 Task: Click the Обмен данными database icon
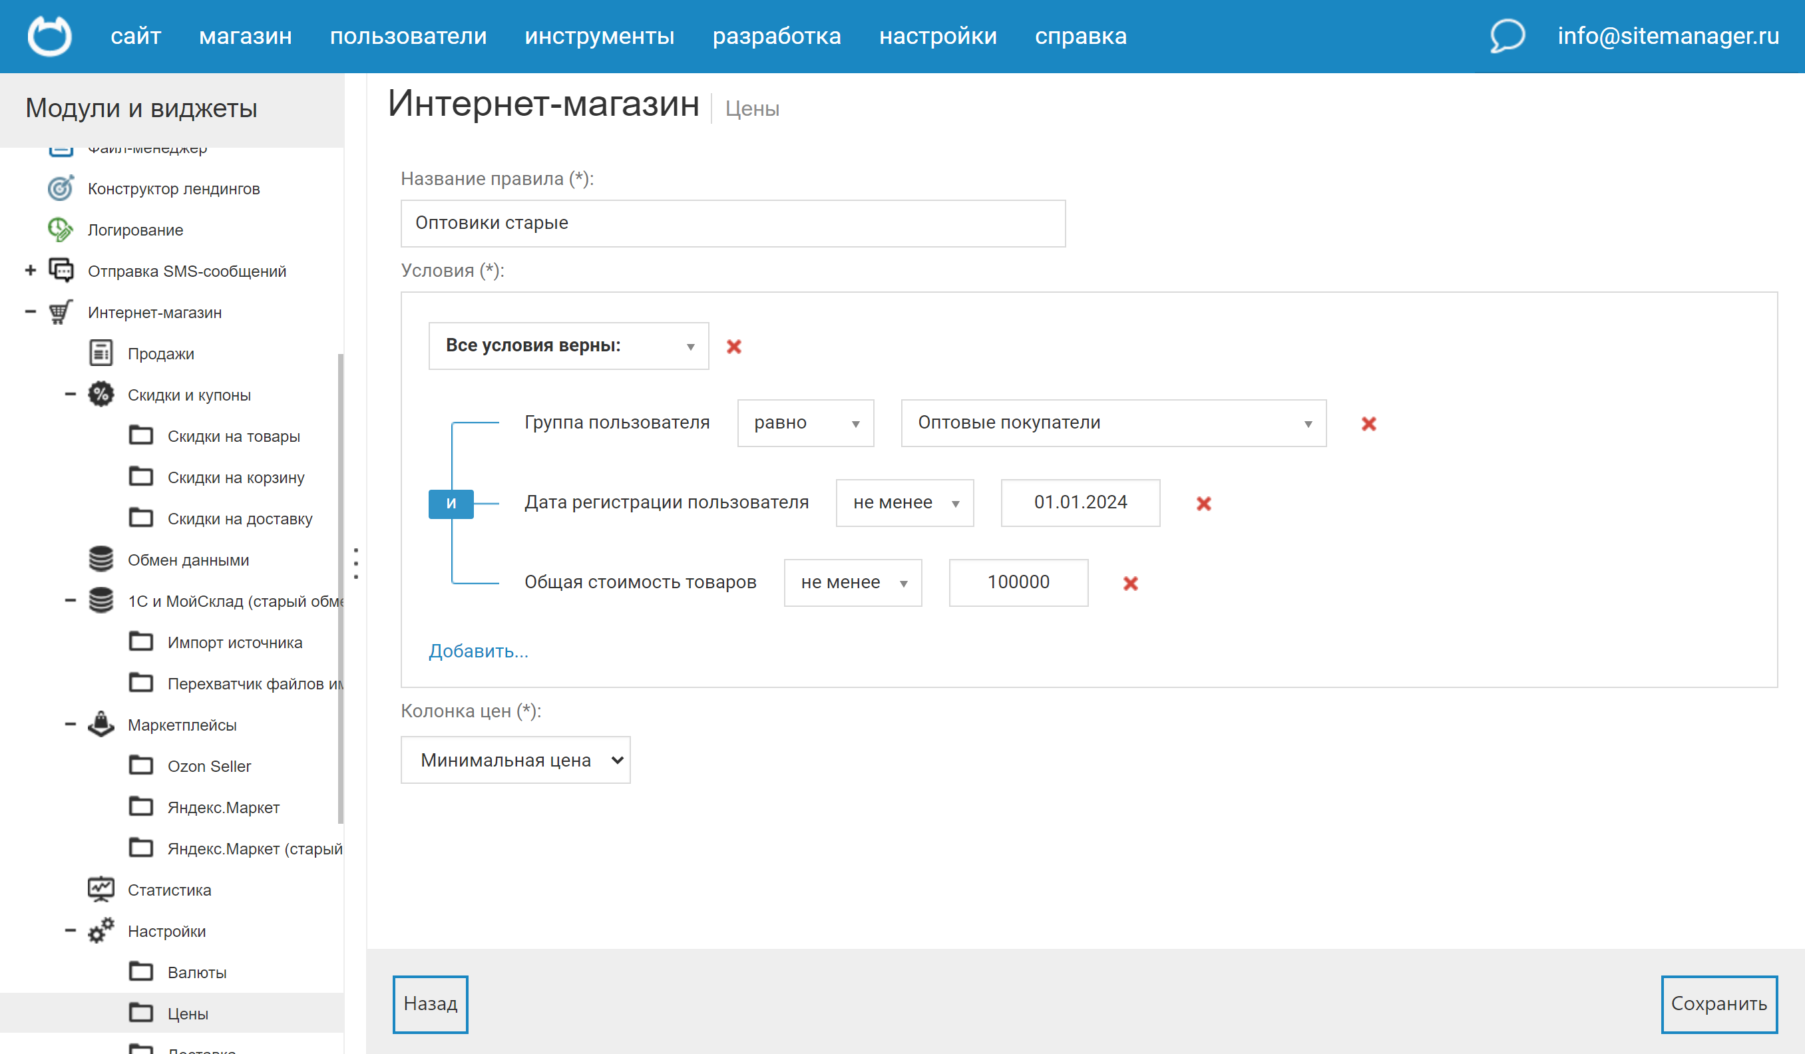pyautogui.click(x=101, y=558)
